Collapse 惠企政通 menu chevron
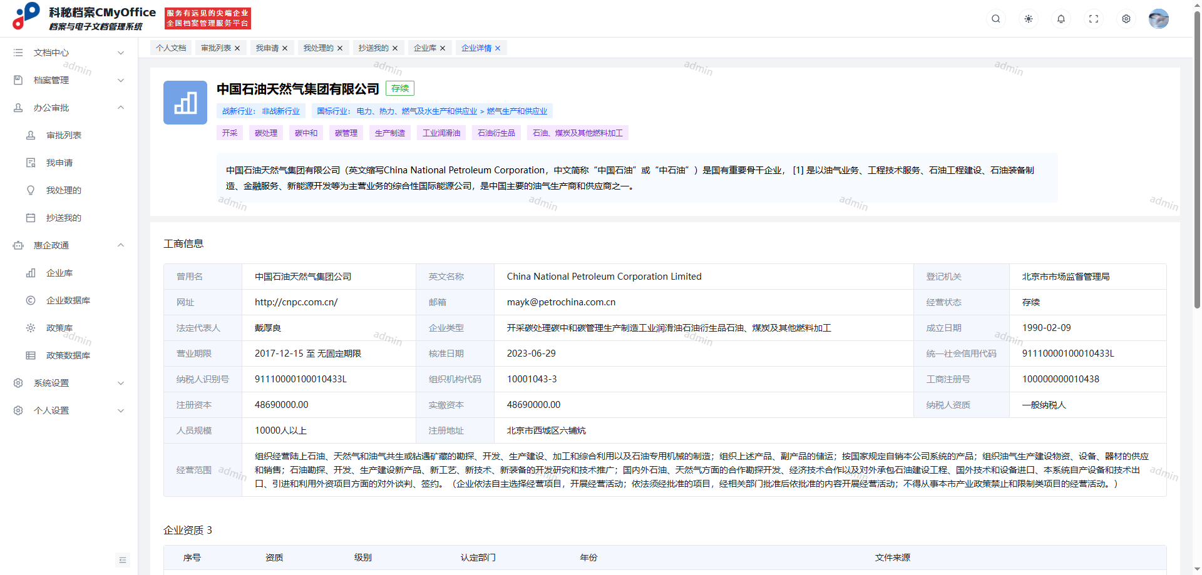The width and height of the screenshot is (1202, 575). (121, 245)
